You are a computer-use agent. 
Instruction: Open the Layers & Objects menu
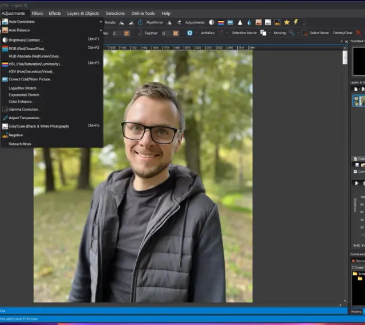tap(83, 13)
